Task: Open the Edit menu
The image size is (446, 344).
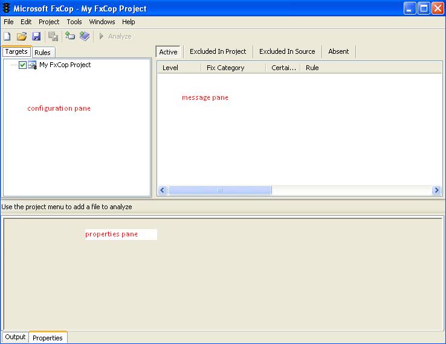Action: [x=26, y=22]
